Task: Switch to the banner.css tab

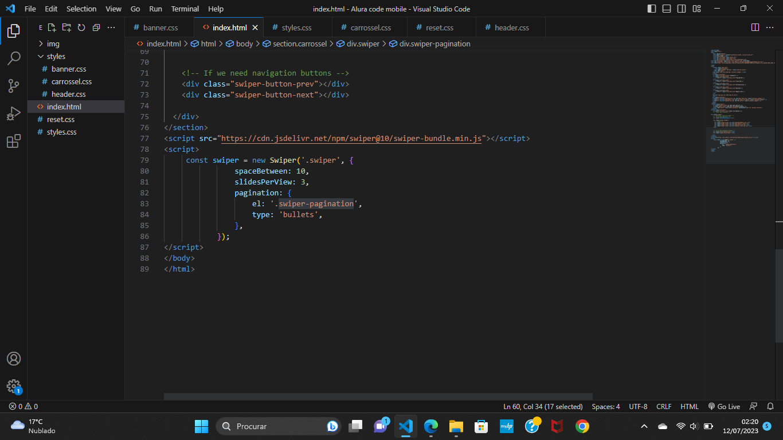Action: pos(160,27)
